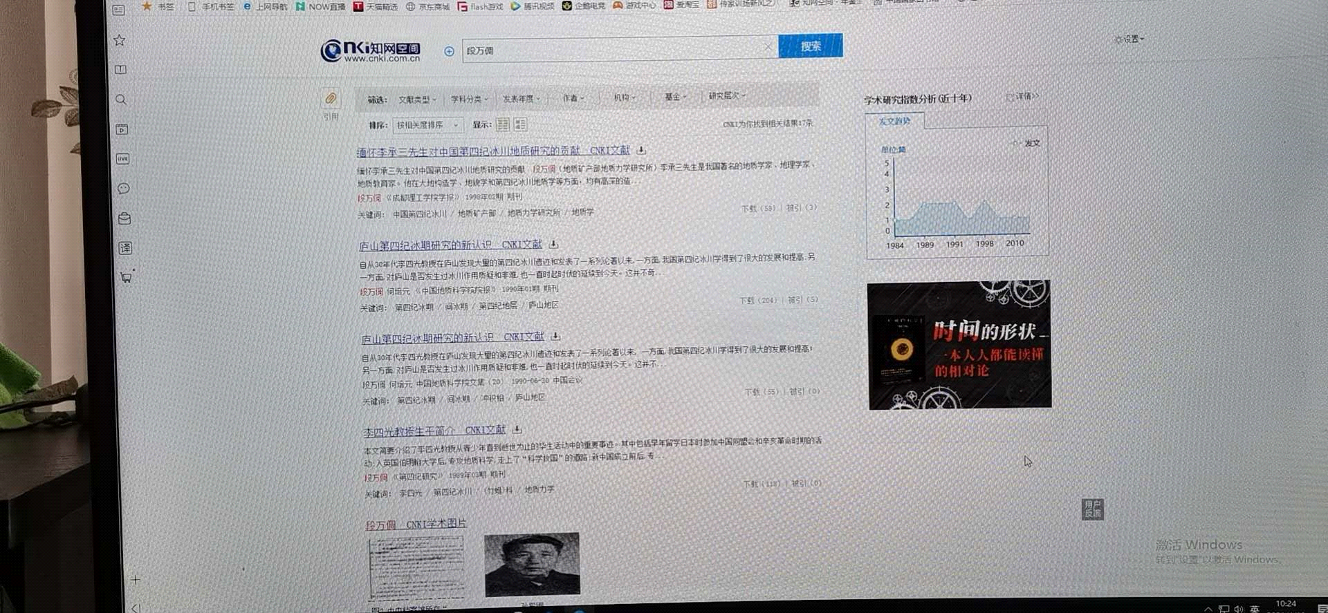Expand the 发表年度 filter dropdown
1328x613 pixels.
click(x=521, y=99)
